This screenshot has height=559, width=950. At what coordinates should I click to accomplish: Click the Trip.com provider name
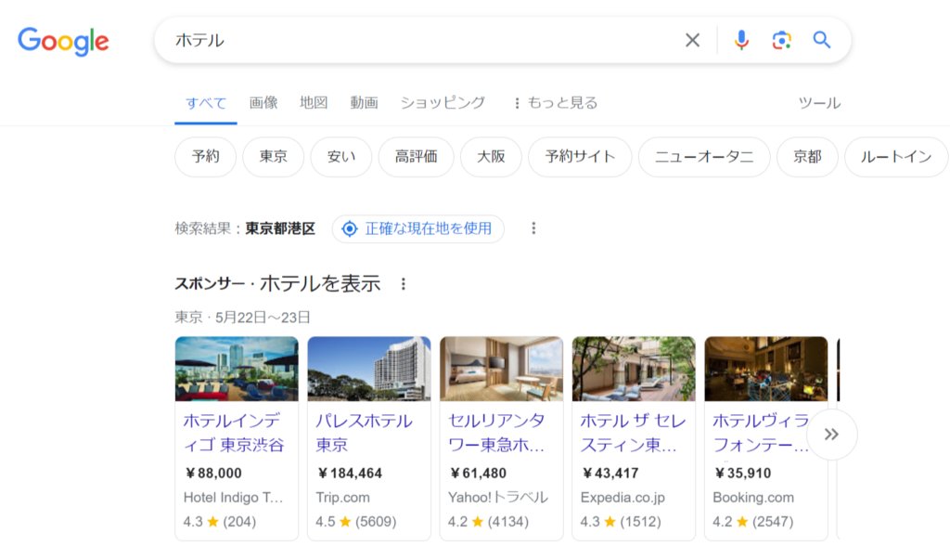tap(343, 497)
